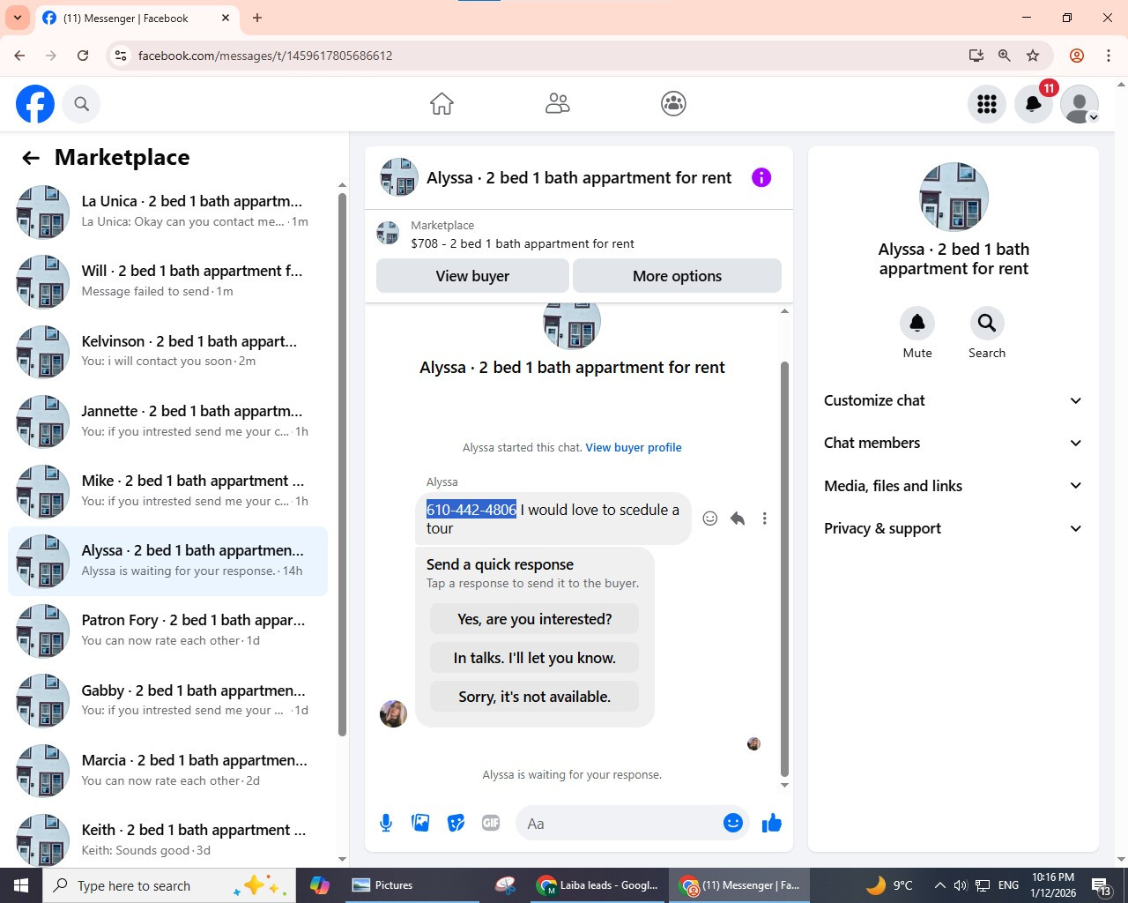This screenshot has height=903, width=1128.
Task: Open Patron Fory conversation
Action: [167, 631]
